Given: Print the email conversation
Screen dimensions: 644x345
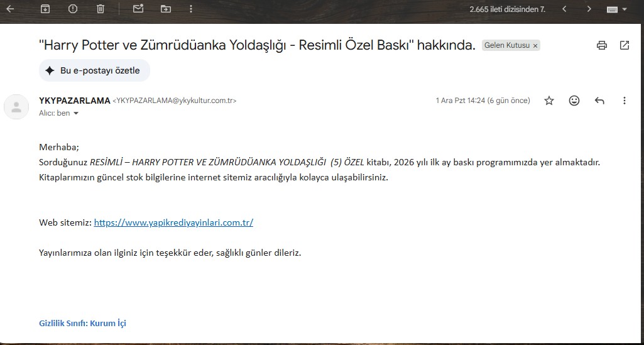Looking at the screenshot, I should pos(602,45).
